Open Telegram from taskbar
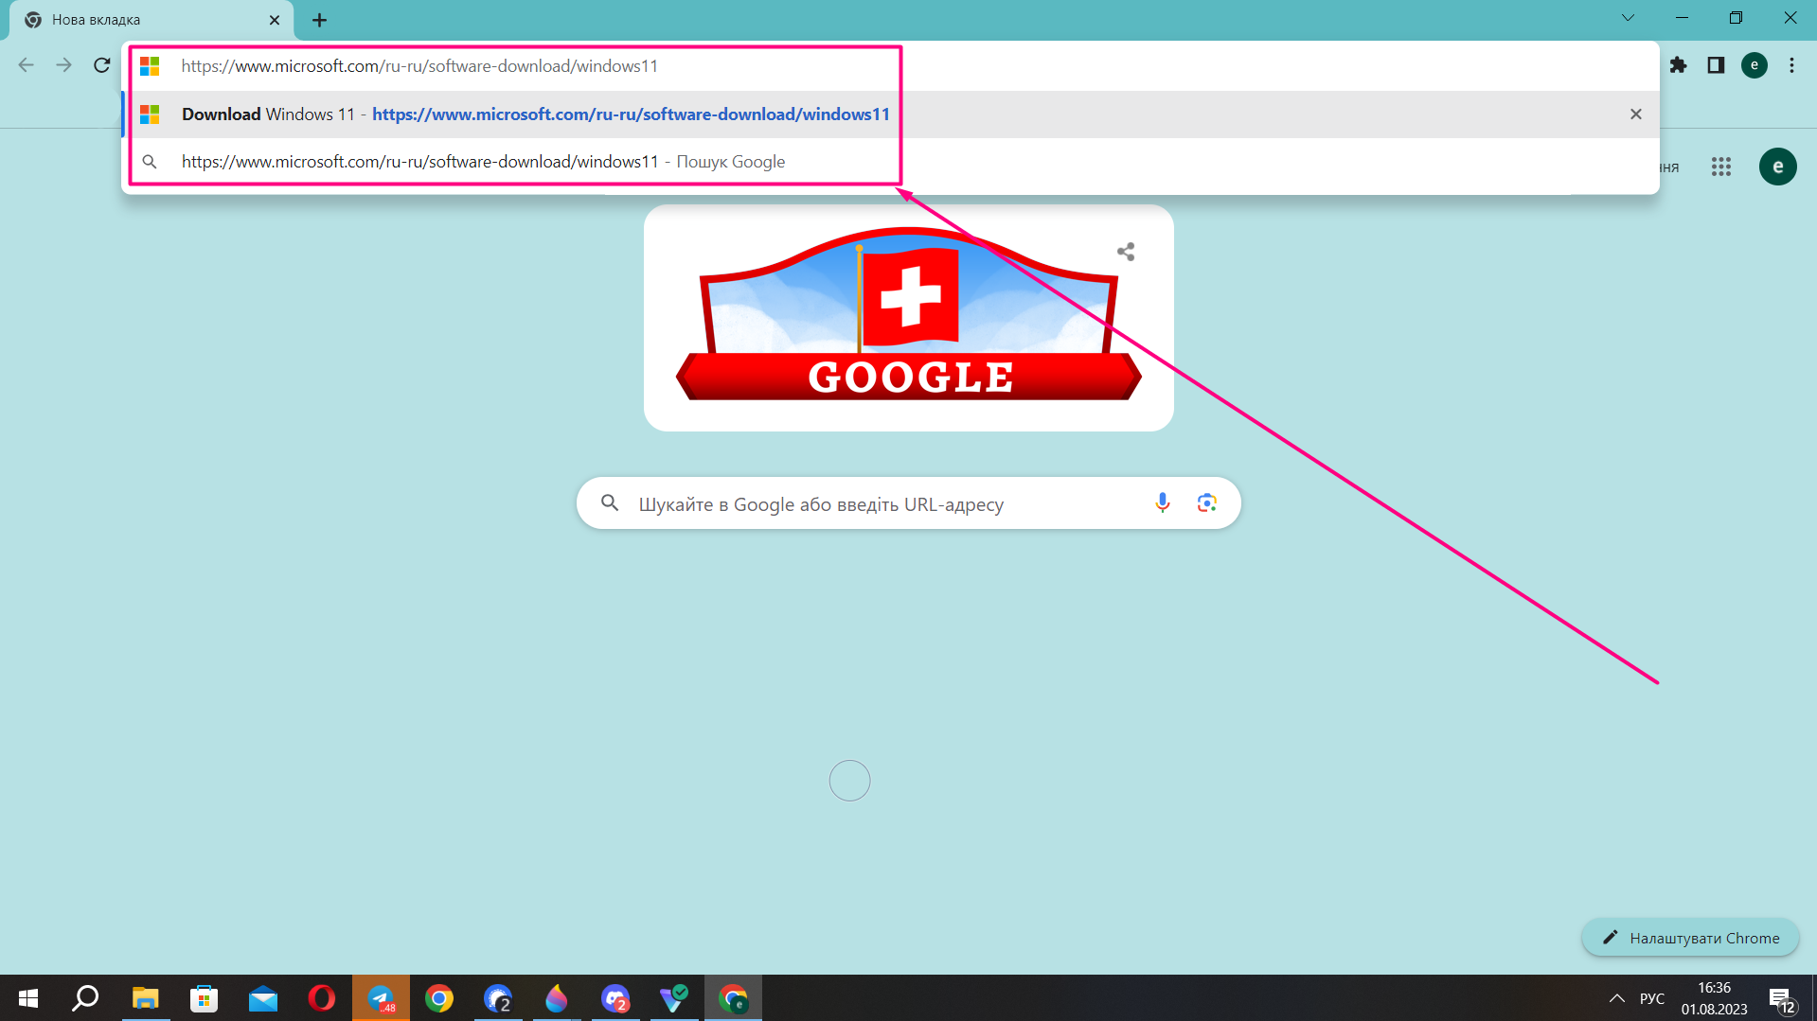1817x1021 pixels. (x=381, y=998)
